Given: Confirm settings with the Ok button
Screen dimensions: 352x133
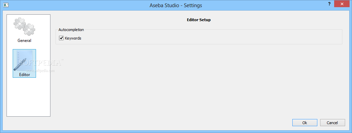Looking at the screenshot, I should (305, 122).
